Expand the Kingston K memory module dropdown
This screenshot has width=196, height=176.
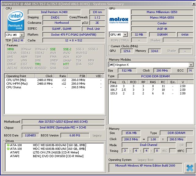pyautogui.click(x=191, y=65)
